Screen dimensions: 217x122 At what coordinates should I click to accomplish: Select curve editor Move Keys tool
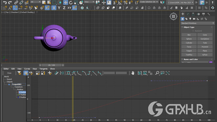(26, 73)
